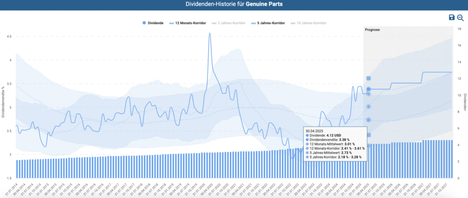468x198 pixels.
Task: Click the upper square 12-month corridor marker
Action: coord(368,78)
